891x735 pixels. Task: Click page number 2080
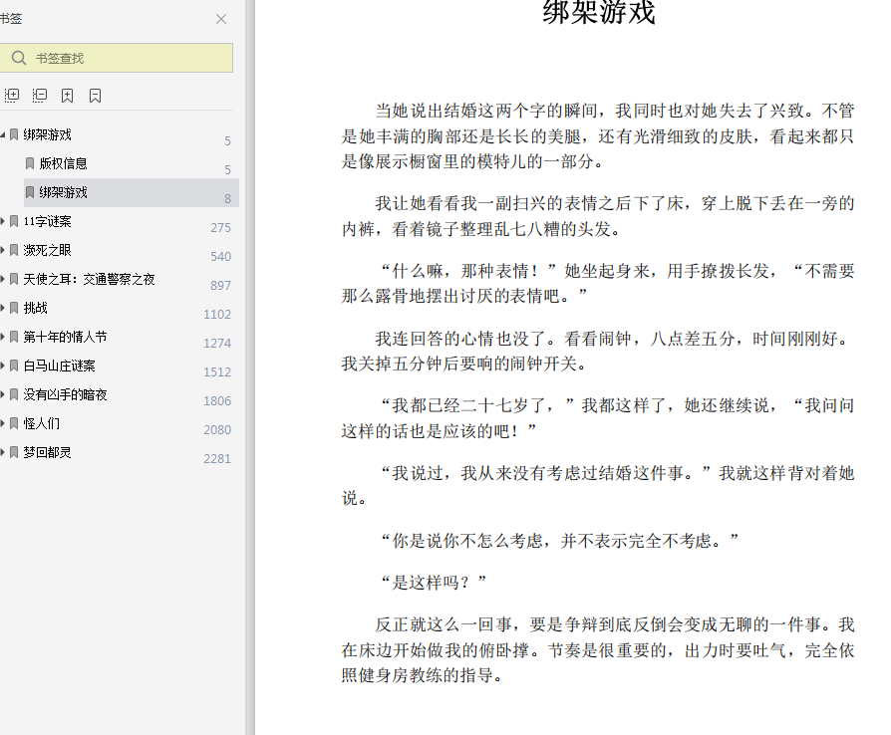pyautogui.click(x=217, y=430)
